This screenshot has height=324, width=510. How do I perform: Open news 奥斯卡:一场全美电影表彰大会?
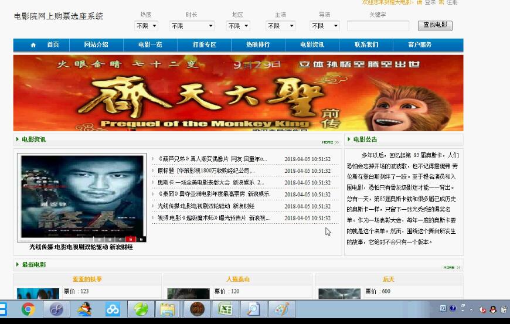[211, 182]
